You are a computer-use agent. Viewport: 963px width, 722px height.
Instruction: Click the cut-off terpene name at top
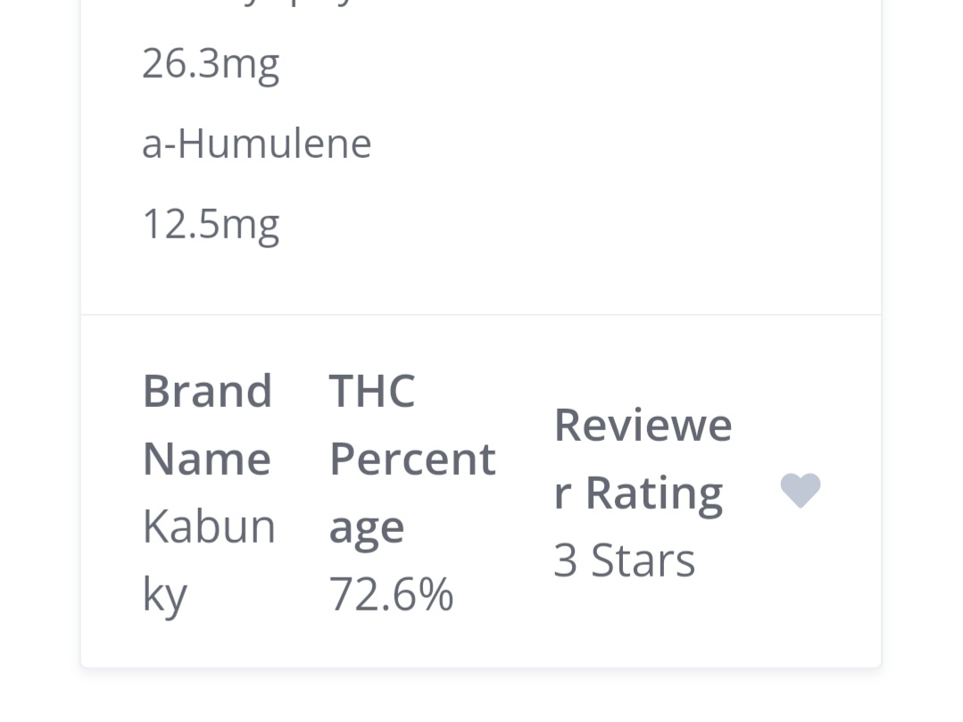[249, 3]
